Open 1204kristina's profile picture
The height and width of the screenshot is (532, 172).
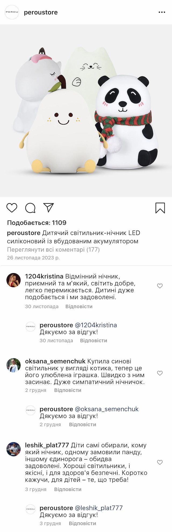pyautogui.click(x=13, y=280)
